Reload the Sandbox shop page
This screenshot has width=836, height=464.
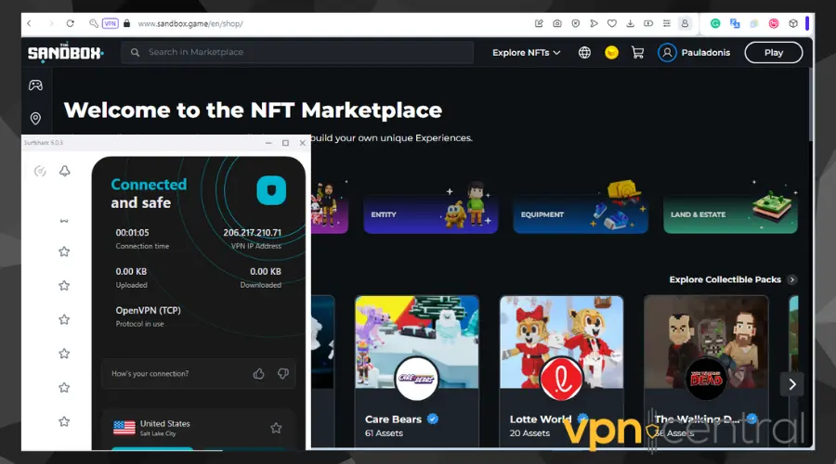tap(70, 23)
